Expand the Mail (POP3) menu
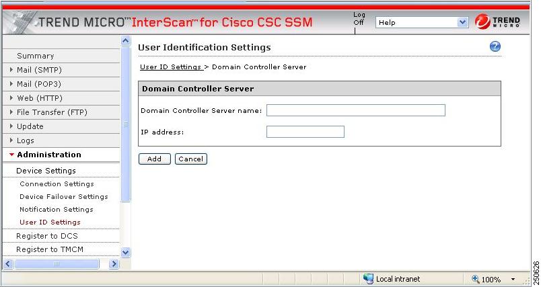The image size is (541, 287). (x=38, y=84)
